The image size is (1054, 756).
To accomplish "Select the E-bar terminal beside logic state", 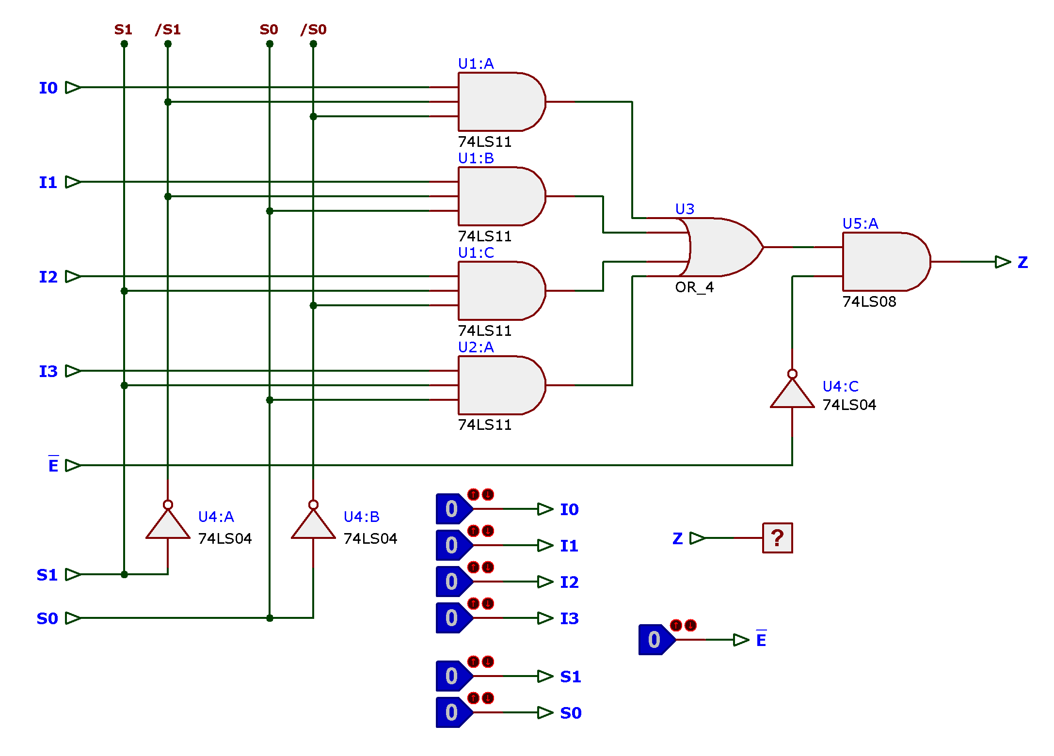I will [741, 640].
